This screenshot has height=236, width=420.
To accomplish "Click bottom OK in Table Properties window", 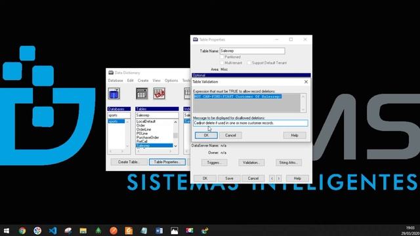I will 205,178.
